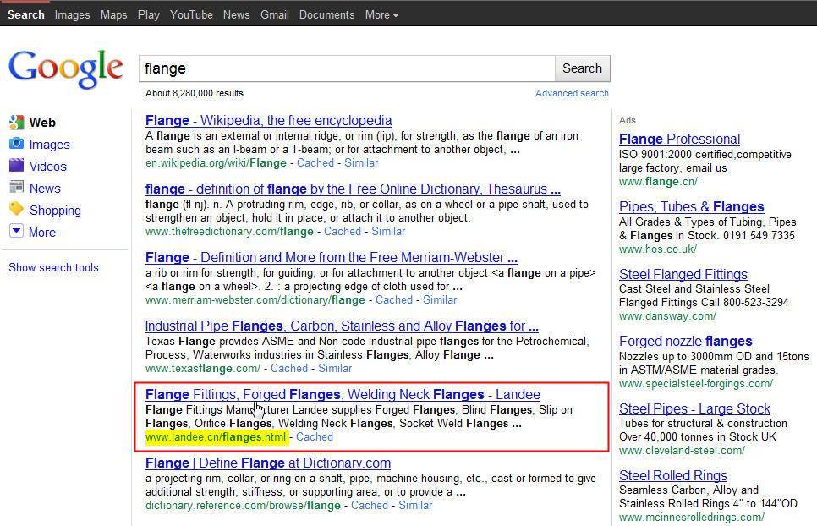Screen dimensions: 817x526
Task: Open Dictionary.com Define Flange result
Action: (268, 463)
